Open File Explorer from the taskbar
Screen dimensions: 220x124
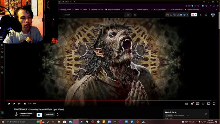coord(59,122)
